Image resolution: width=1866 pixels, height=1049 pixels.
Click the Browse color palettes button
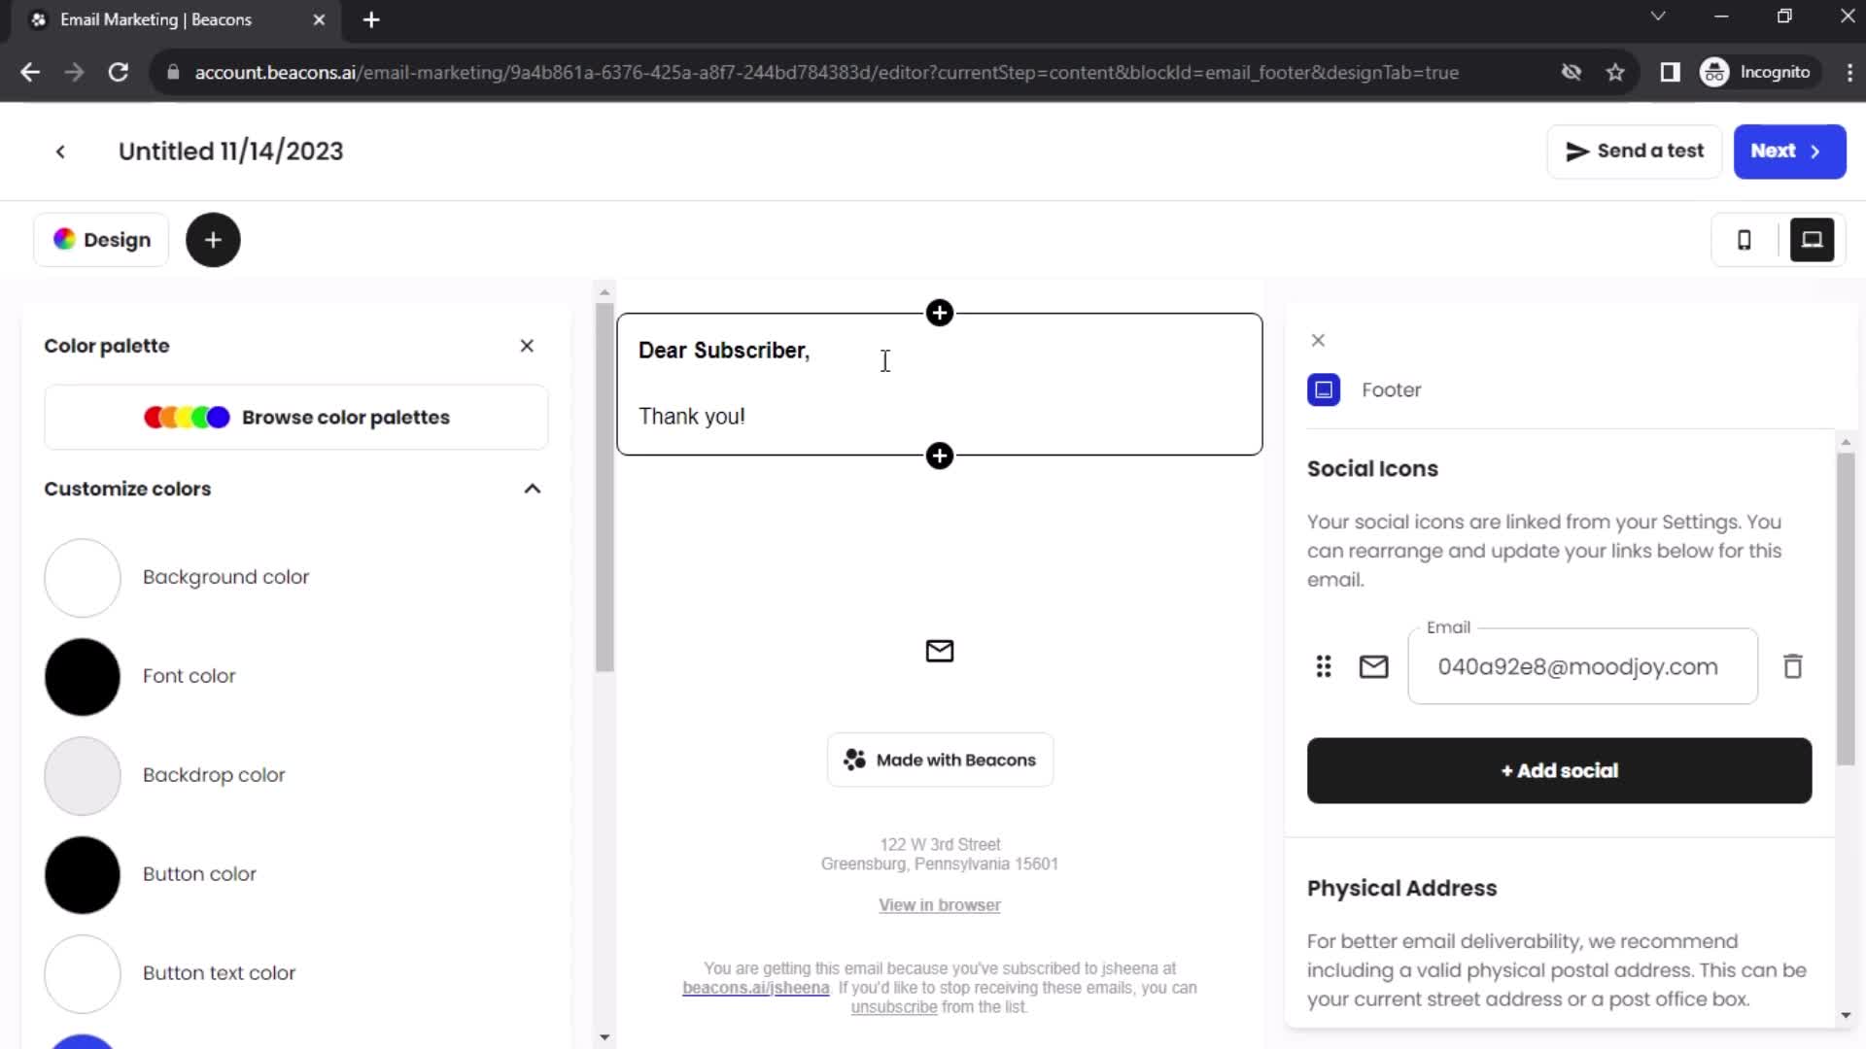296,417
